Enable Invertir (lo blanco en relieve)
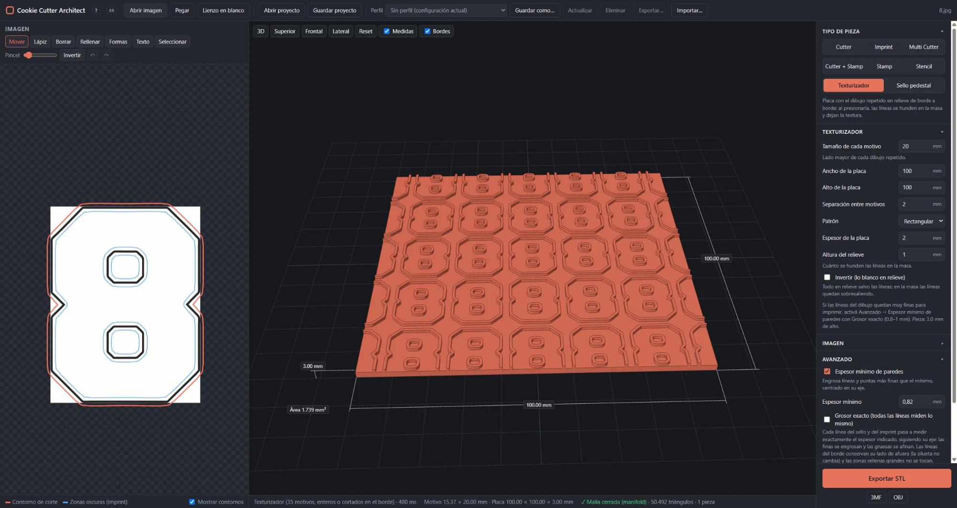 point(827,278)
